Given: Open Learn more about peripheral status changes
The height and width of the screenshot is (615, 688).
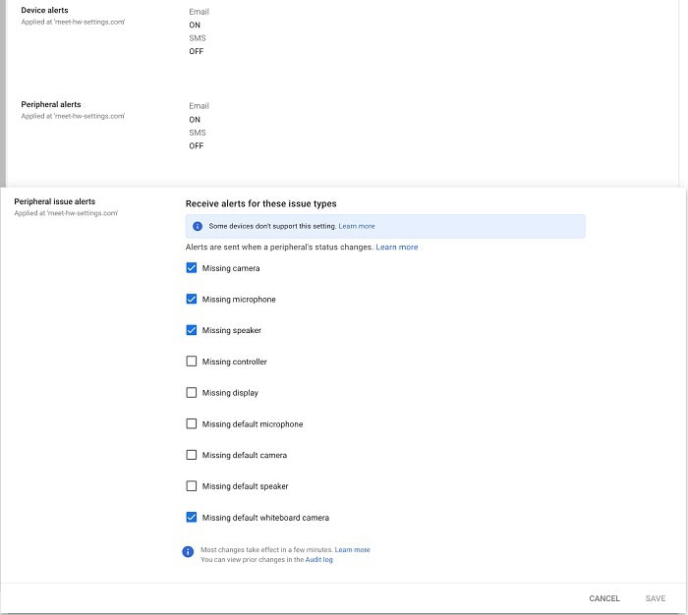Looking at the screenshot, I should point(396,248).
